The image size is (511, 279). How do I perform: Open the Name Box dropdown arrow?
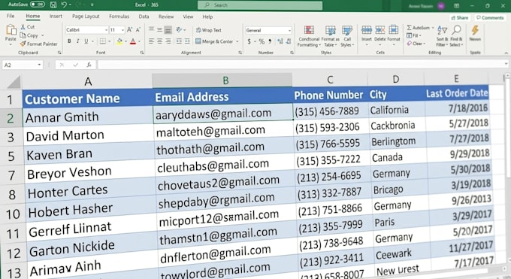coord(39,65)
